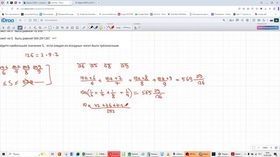Select the rectangle shape tool

(50, 27)
